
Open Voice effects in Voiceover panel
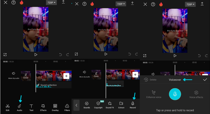[x=196, y=94]
